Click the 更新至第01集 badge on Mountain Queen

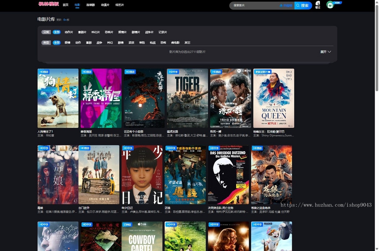coord(262,72)
